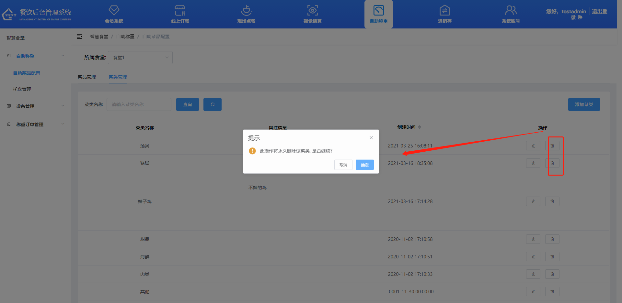
Task: Click the 菜类名称 search input field
Action: pyautogui.click(x=139, y=104)
